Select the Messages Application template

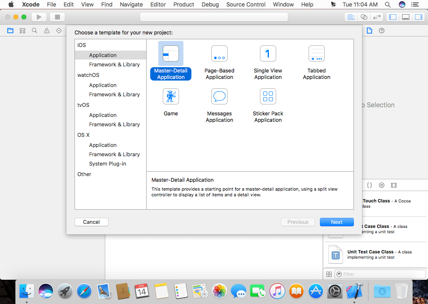tap(219, 105)
